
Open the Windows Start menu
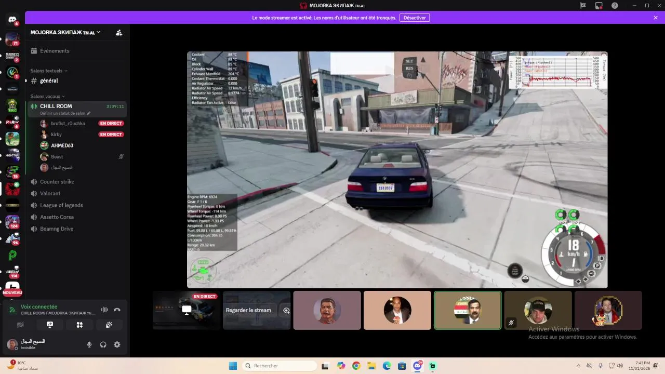(232, 366)
